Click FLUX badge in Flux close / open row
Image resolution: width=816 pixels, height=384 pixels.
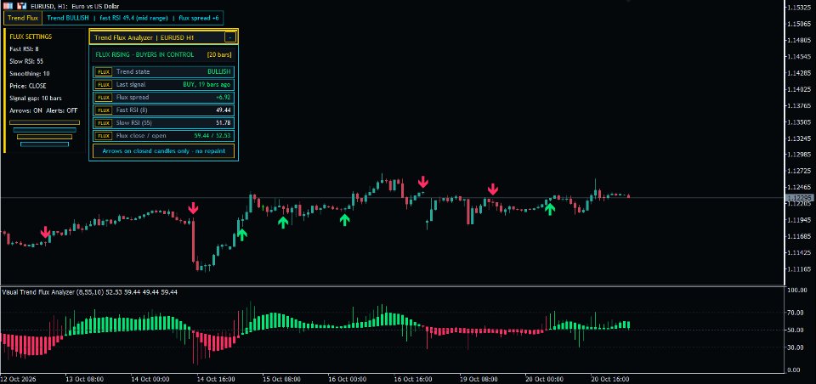tap(104, 136)
